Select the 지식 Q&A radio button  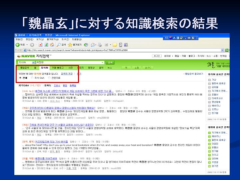[32, 78]
